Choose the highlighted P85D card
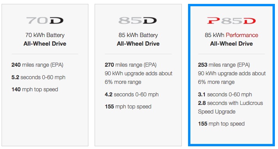The image size is (278, 149). point(231,75)
